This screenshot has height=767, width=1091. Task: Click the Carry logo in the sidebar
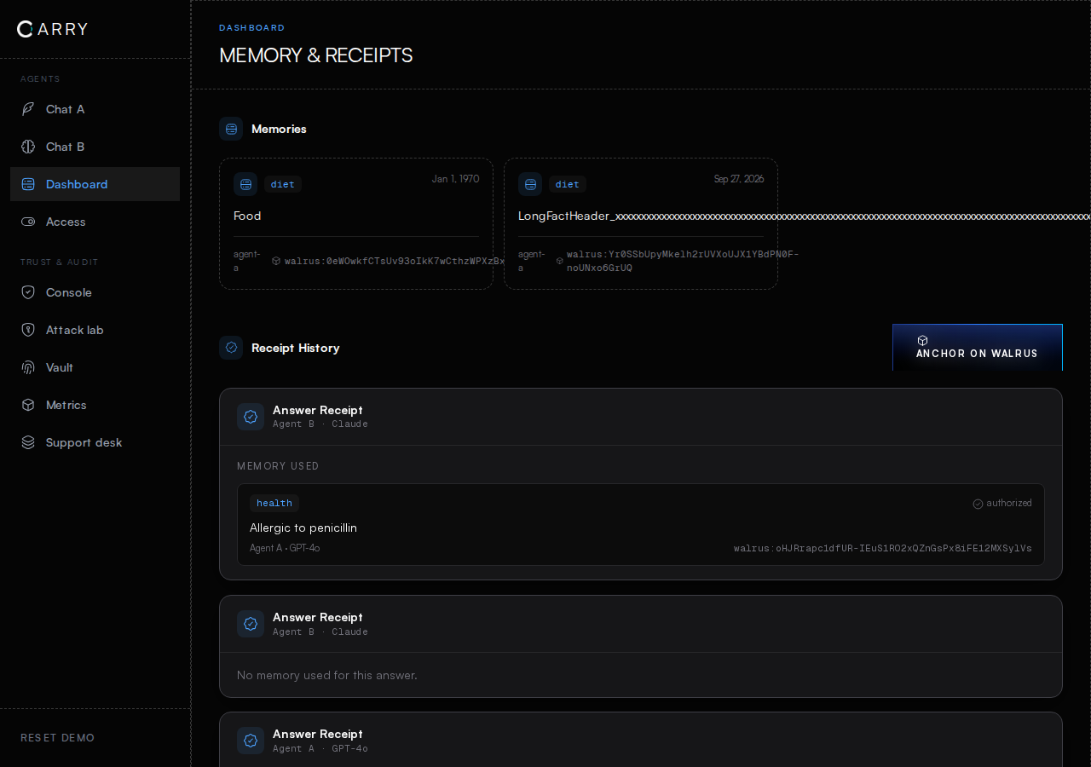(52, 29)
